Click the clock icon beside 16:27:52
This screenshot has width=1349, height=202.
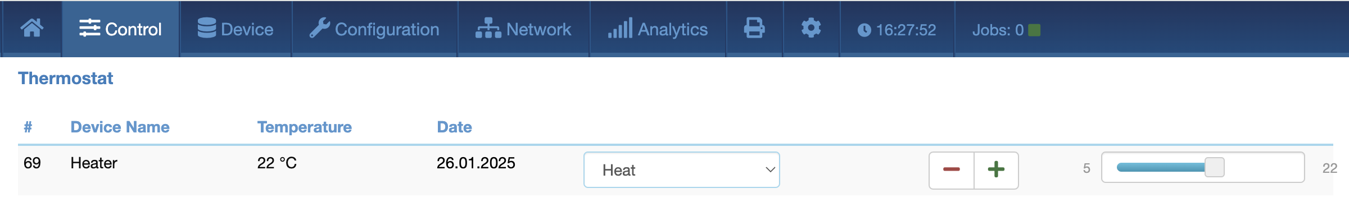[864, 30]
